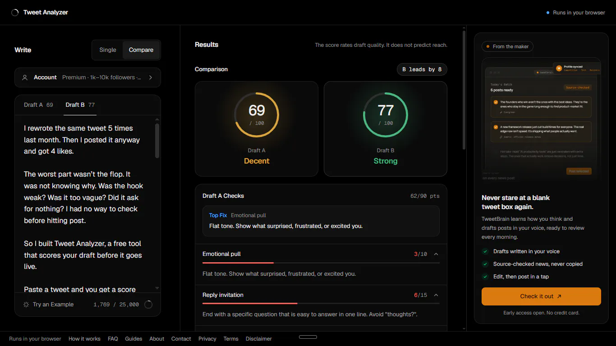616x346 pixels.
Task: Open the Guides footer link
Action: pyautogui.click(x=133, y=339)
